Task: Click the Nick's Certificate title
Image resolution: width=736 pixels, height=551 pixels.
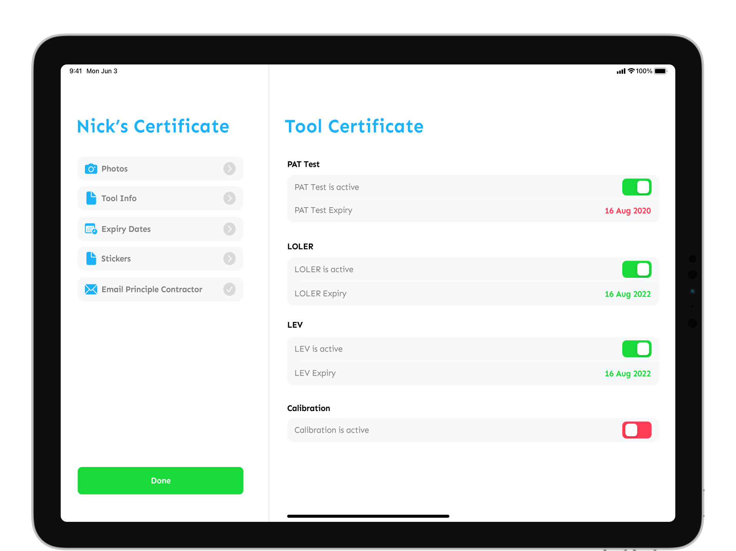Action: coord(153,127)
